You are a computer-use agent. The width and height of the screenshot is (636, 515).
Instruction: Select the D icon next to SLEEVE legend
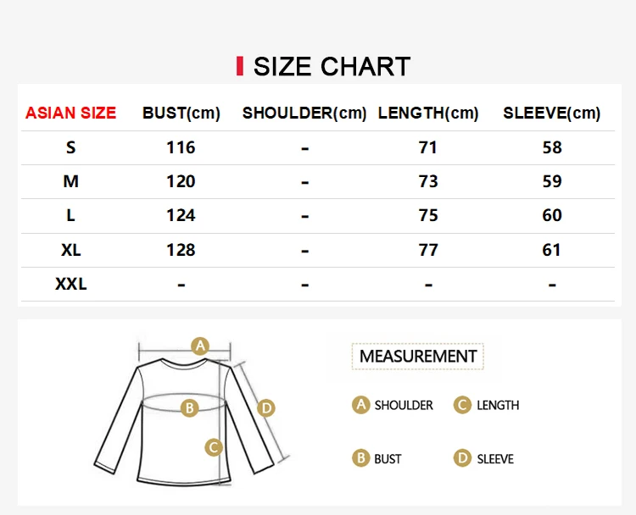[462, 458]
